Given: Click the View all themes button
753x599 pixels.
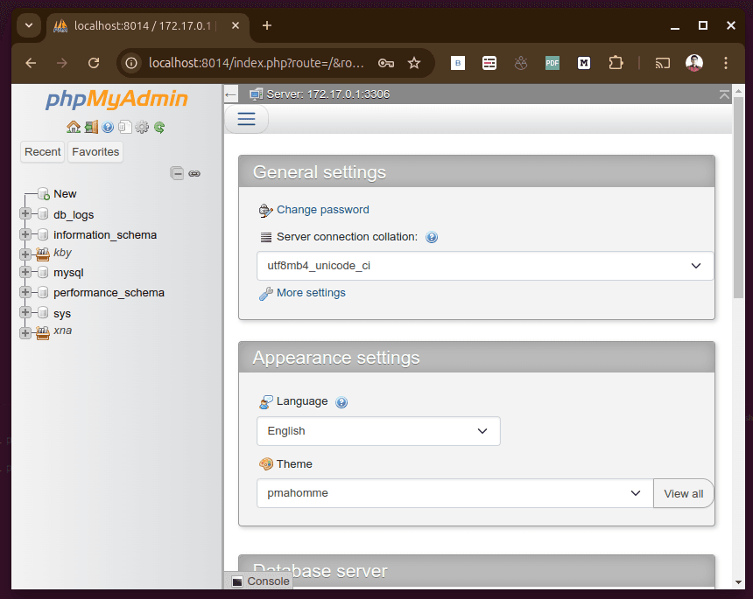Looking at the screenshot, I should click(683, 493).
